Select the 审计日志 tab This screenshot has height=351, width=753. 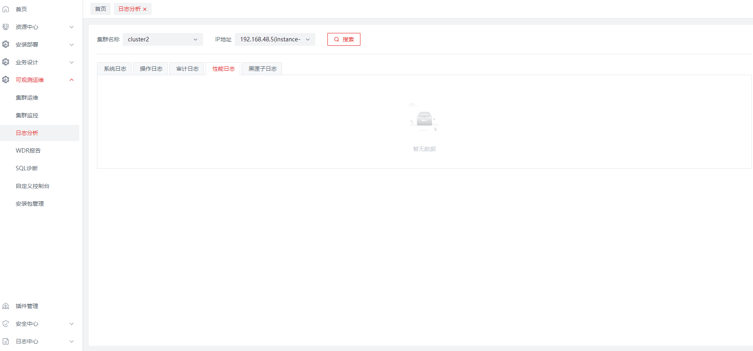[187, 69]
